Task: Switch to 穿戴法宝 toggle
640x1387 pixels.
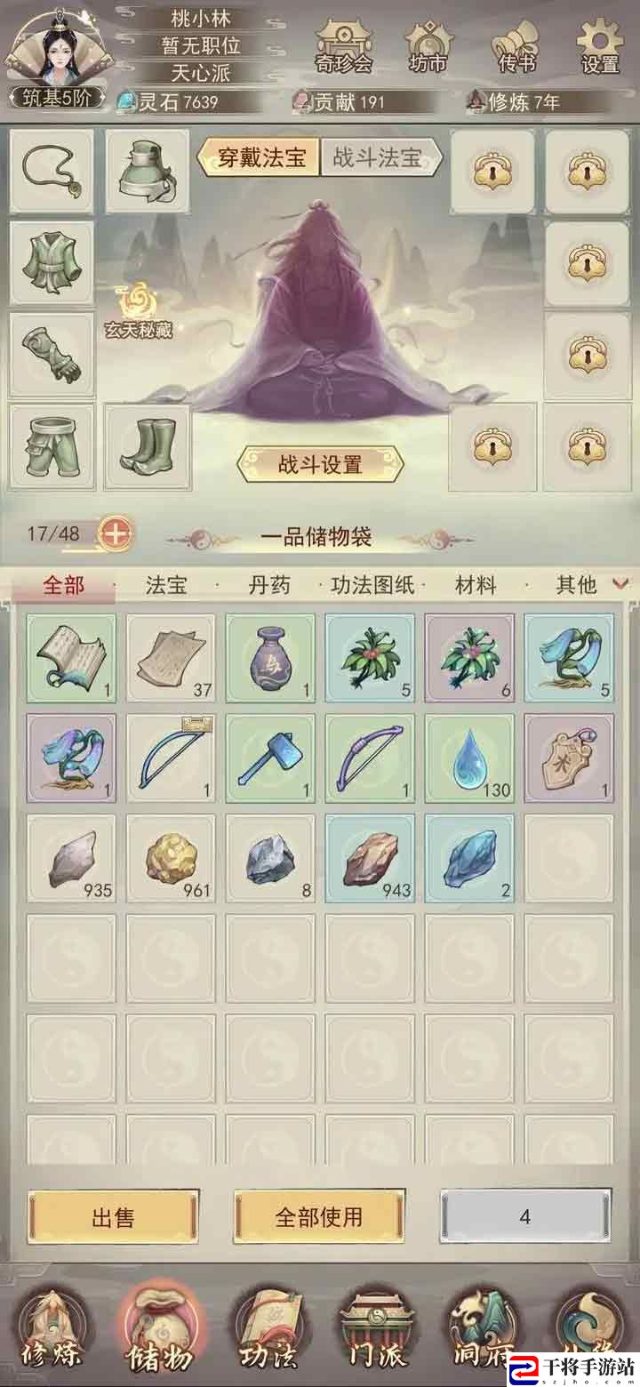Action: click(x=258, y=158)
